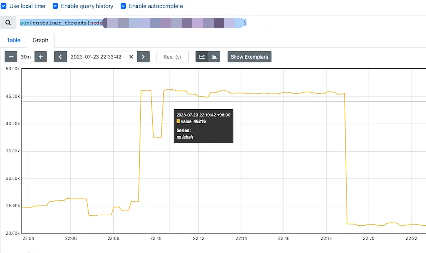Switch to stacked area chart
426x253 pixels.
(x=214, y=57)
